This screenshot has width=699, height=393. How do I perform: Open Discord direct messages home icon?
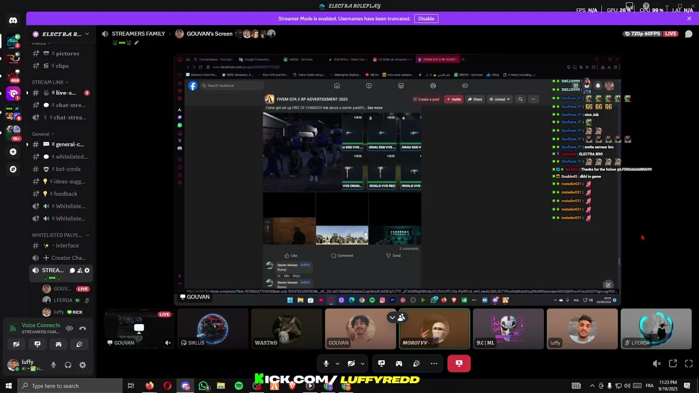[13, 20]
